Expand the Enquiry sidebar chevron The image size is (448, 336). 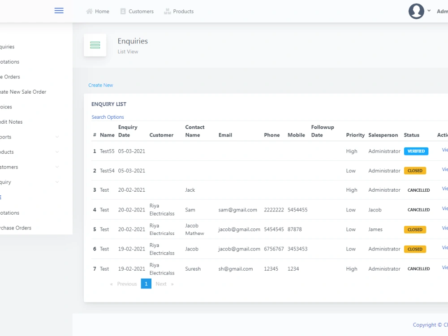57,182
